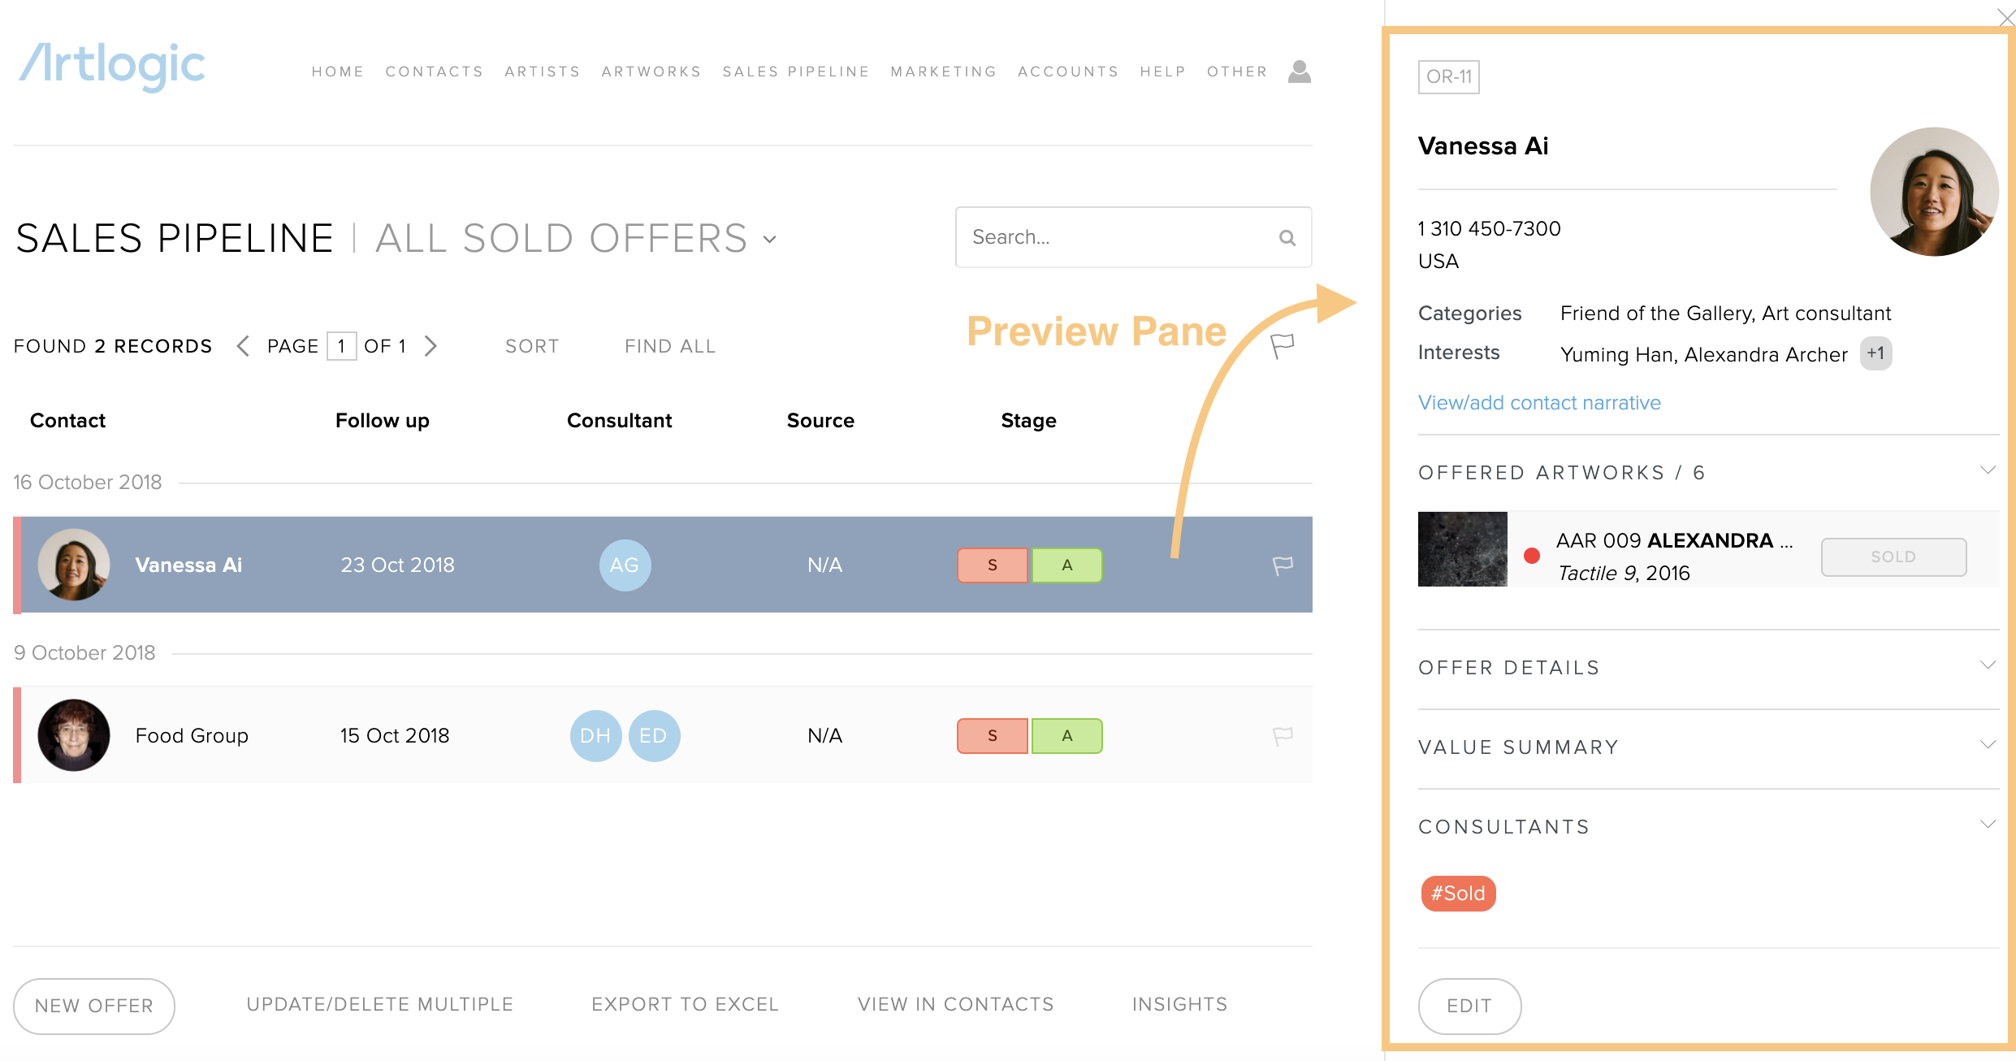The height and width of the screenshot is (1061, 2016).
Task: Click red dot status on Tactile 9 artwork
Action: coord(1532,556)
